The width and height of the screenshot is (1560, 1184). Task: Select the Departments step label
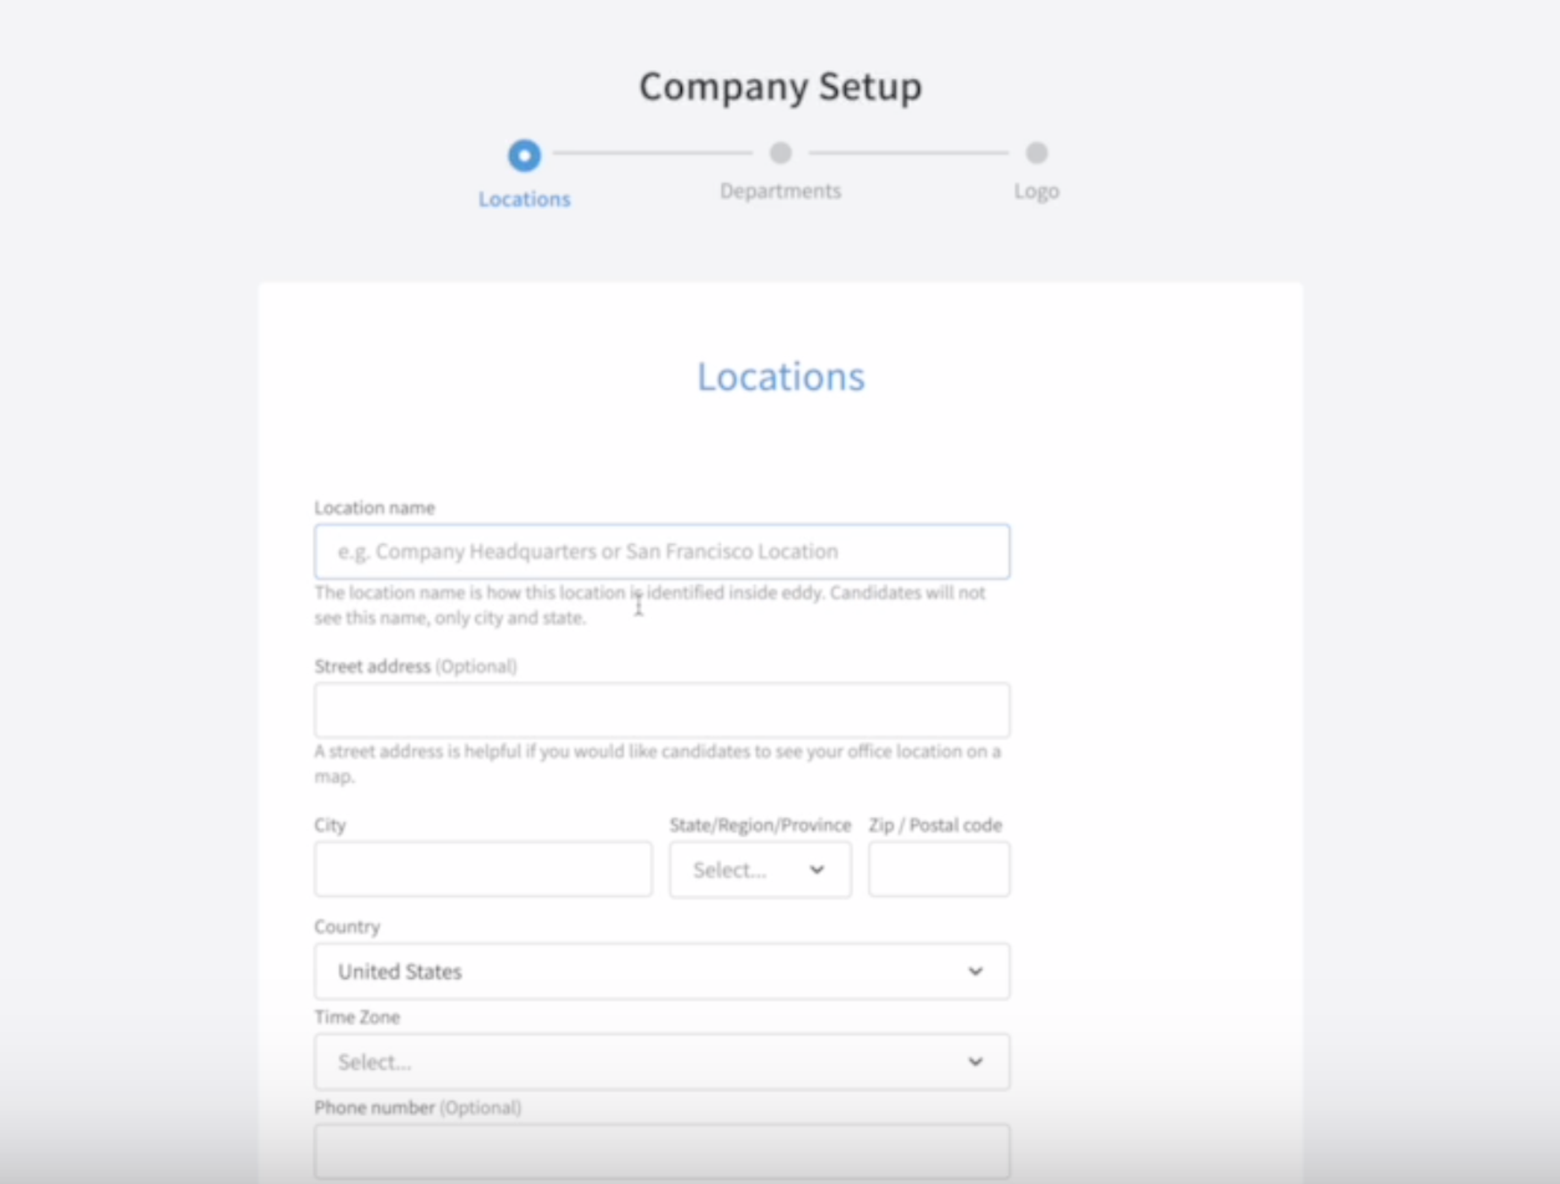point(780,191)
